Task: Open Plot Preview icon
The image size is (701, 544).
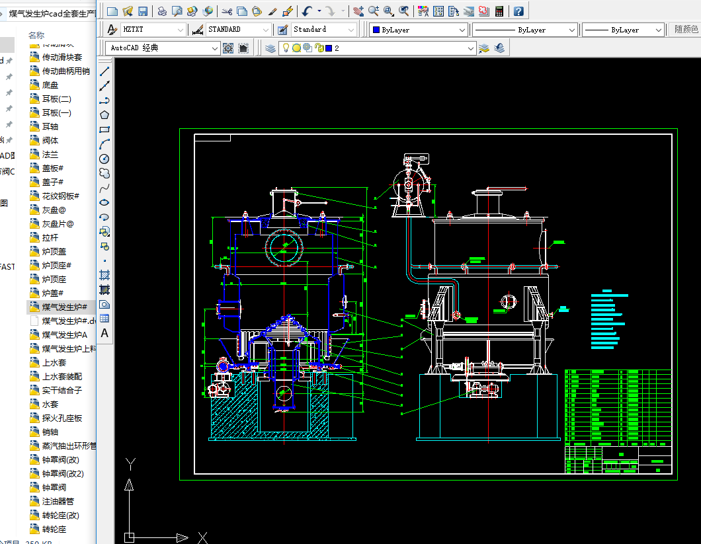Action: pos(177,11)
